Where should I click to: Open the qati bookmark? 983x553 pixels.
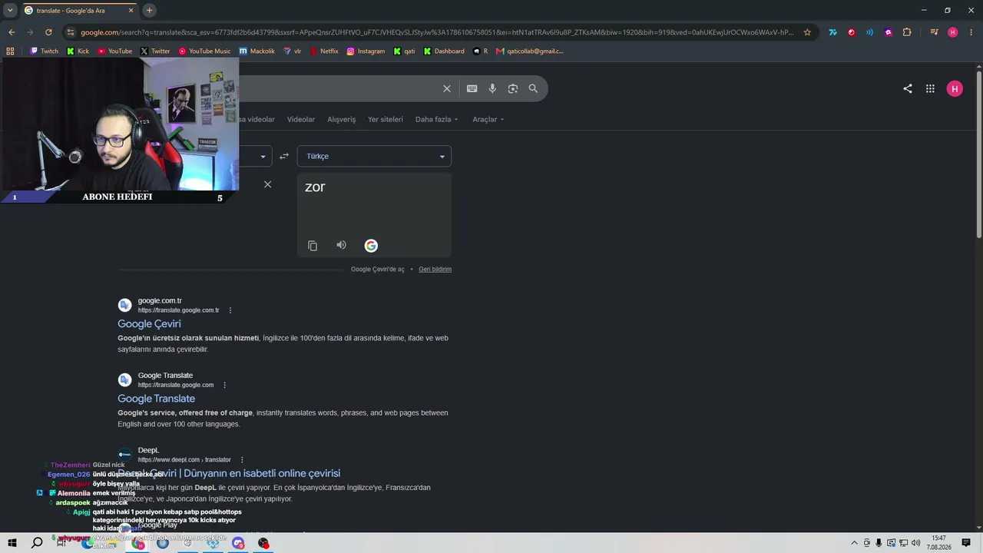pyautogui.click(x=404, y=51)
